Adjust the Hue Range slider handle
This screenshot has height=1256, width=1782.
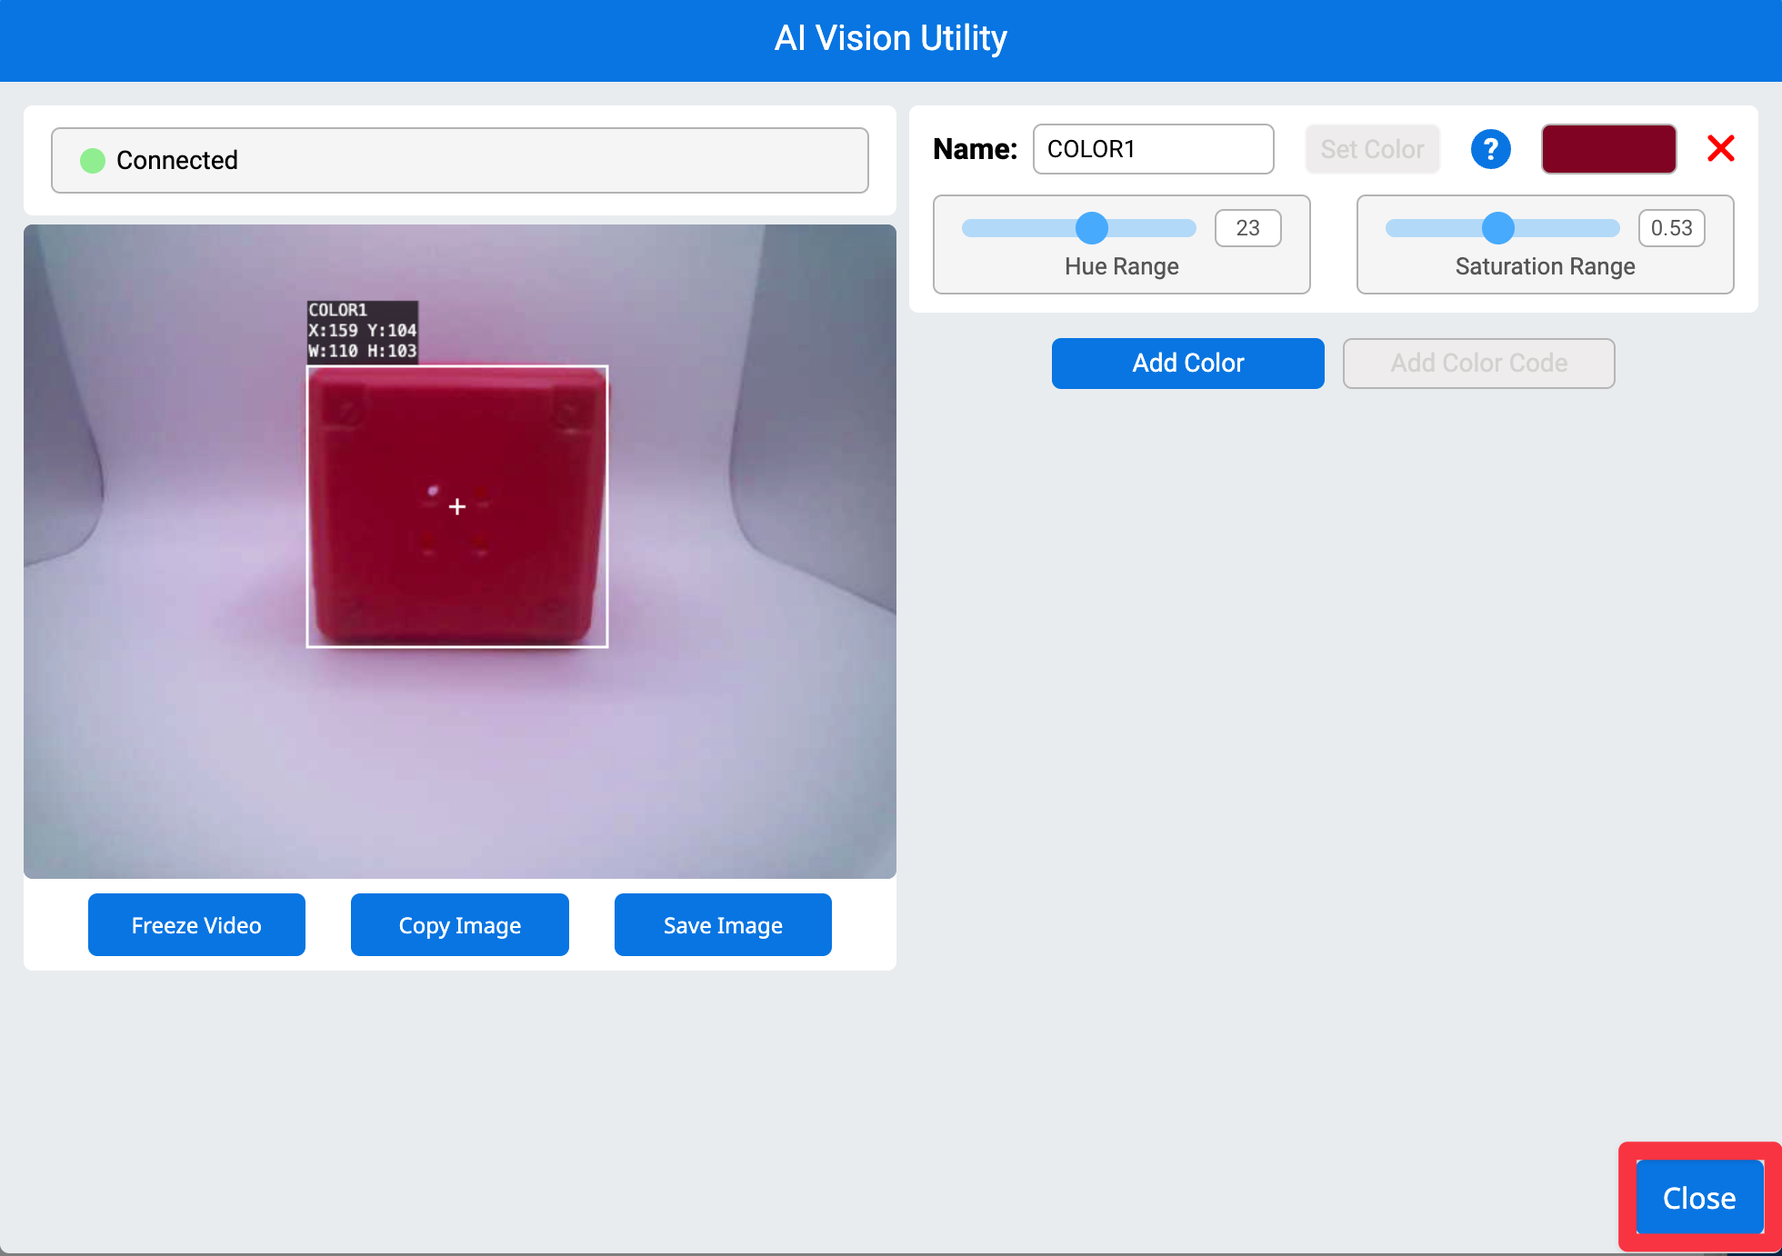pos(1090,228)
